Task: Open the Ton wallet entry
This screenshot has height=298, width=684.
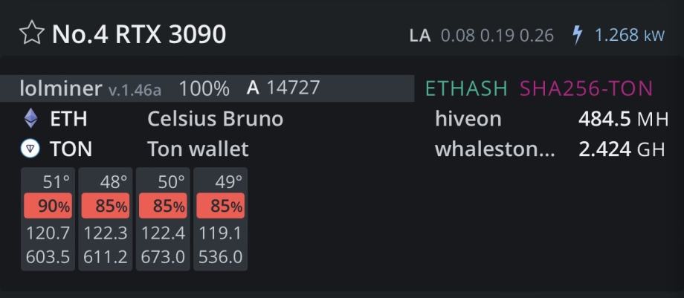Action: click(198, 149)
